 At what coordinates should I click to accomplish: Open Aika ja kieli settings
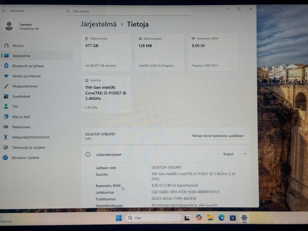pyautogui.click(x=37, y=117)
